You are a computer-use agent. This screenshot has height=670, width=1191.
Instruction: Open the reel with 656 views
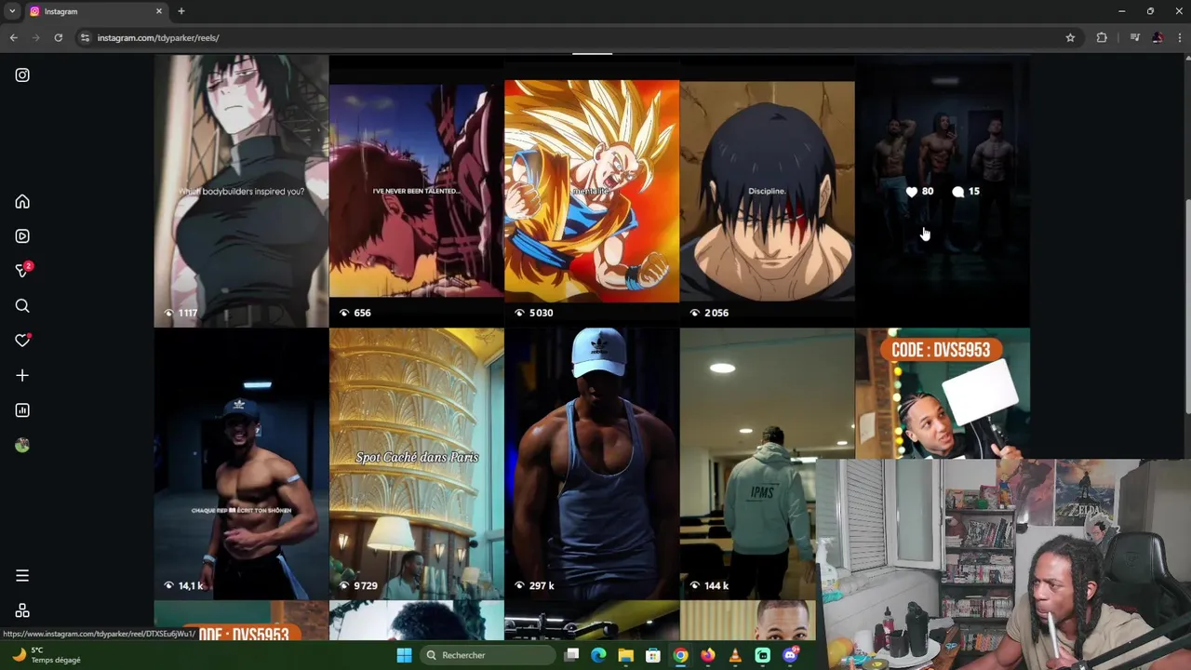pyautogui.click(x=416, y=191)
